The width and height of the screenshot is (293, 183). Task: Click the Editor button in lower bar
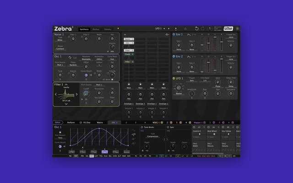point(58,123)
